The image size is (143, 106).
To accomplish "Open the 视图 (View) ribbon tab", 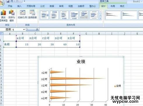I will pyautogui.click(x=71, y=6).
